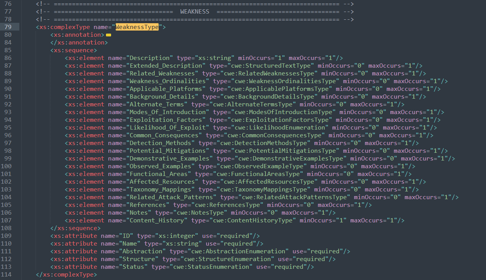Click "Exploitation_Factors" element name
The image size is (486, 280).
[166, 120]
